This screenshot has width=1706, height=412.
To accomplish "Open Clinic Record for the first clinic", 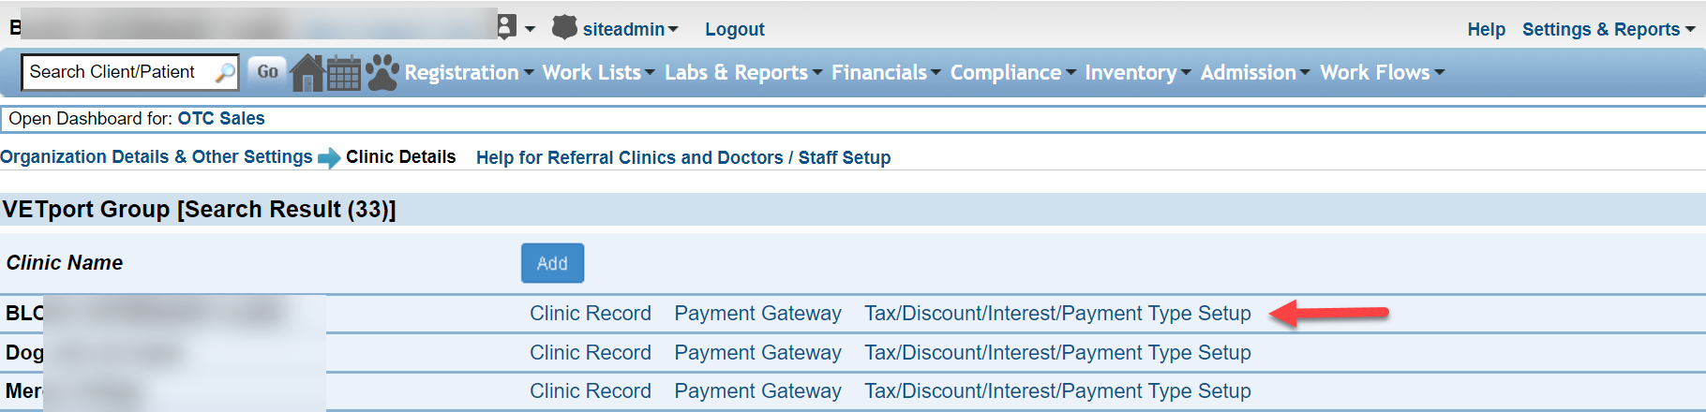I will click(x=590, y=314).
